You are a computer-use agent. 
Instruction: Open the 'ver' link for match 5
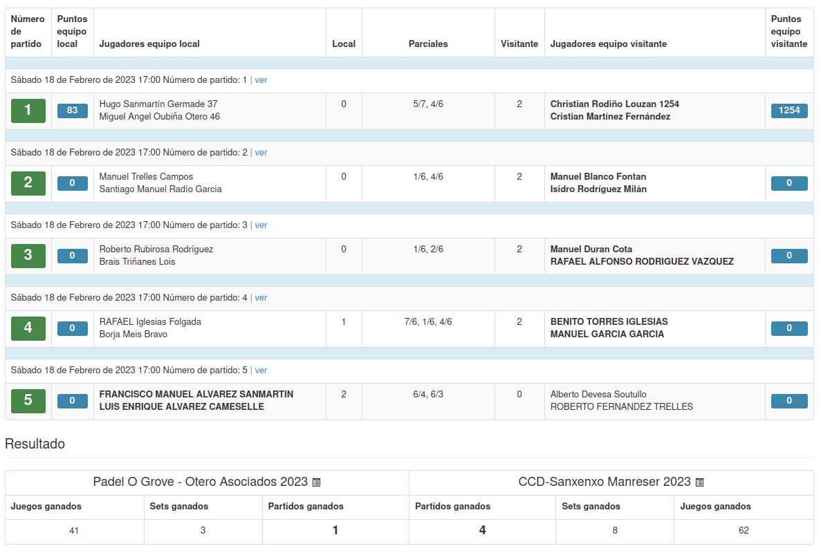point(261,370)
